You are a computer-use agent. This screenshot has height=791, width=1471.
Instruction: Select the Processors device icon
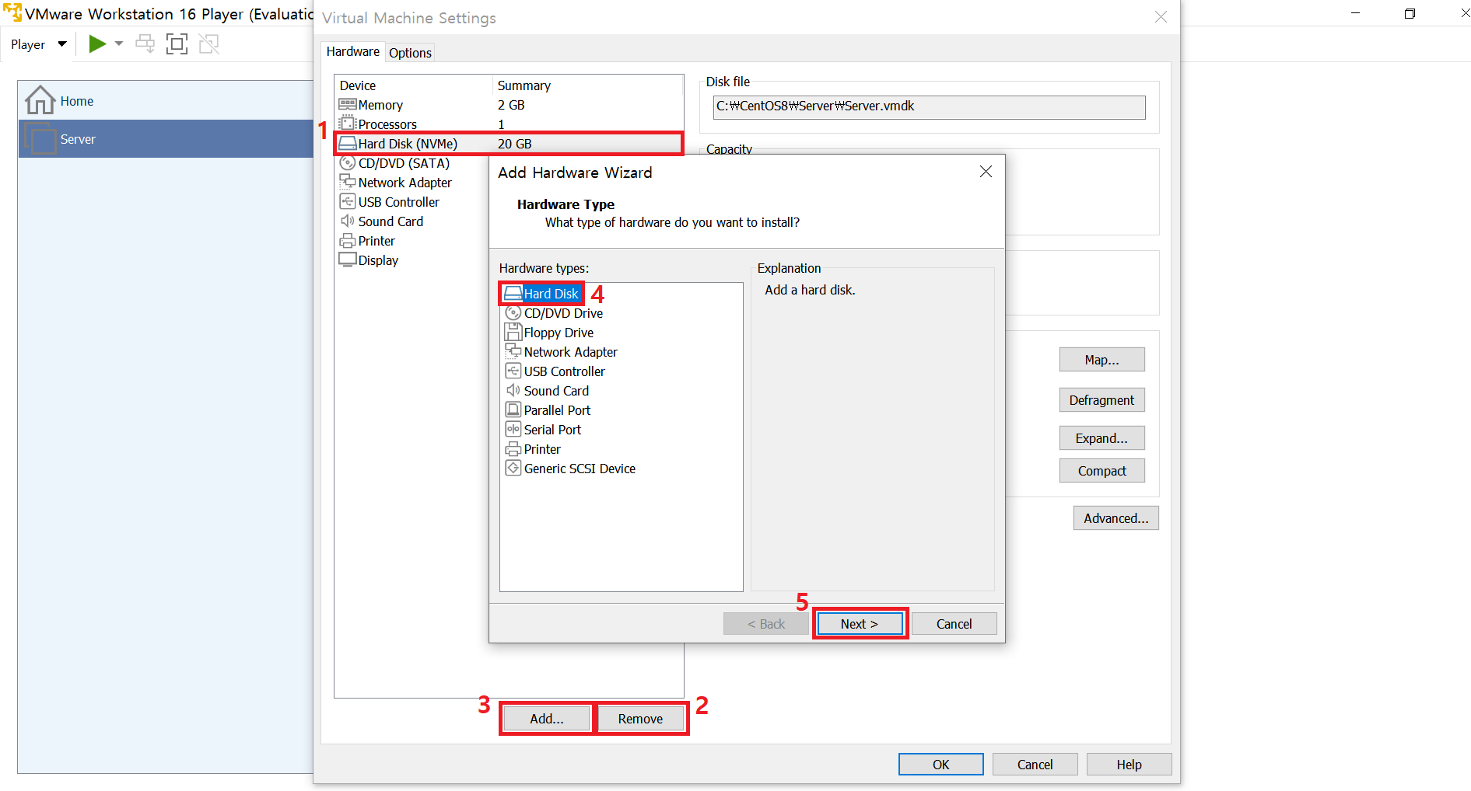[347, 124]
